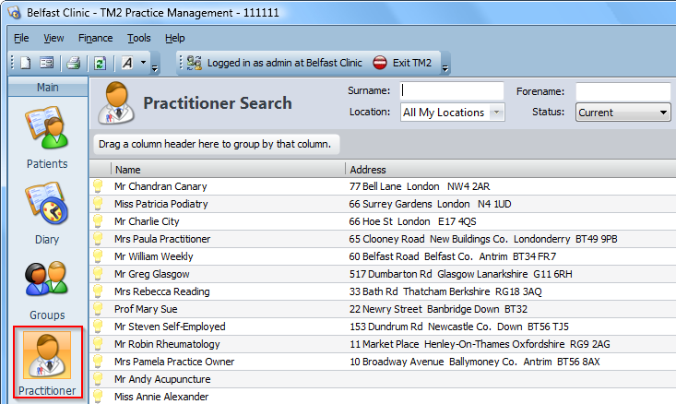Click in the Forename search field

tap(623, 91)
